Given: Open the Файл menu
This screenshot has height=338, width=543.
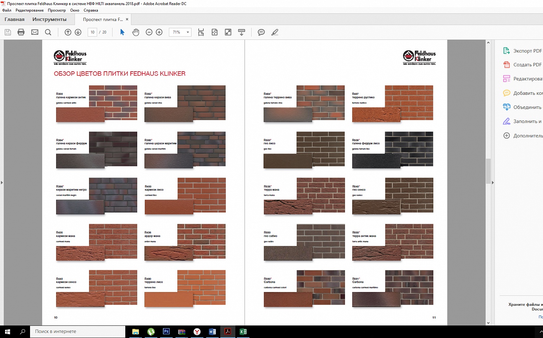Looking at the screenshot, I should (7, 10).
